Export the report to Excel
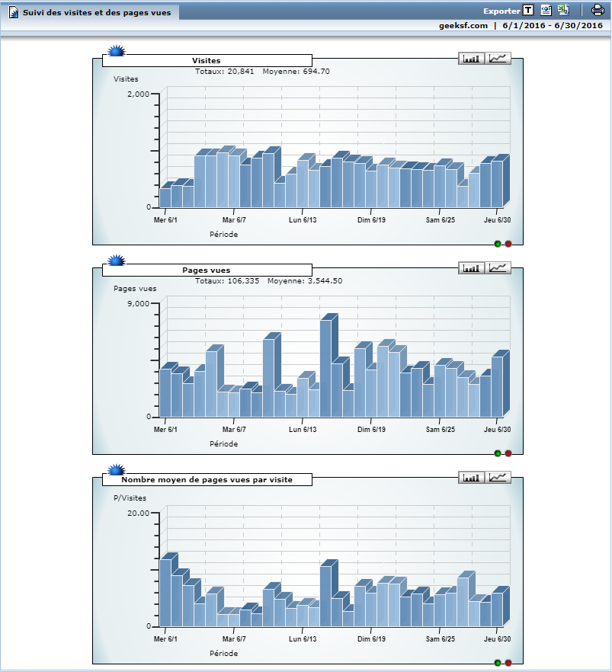Viewport: 612px width, 672px height. 563,10
